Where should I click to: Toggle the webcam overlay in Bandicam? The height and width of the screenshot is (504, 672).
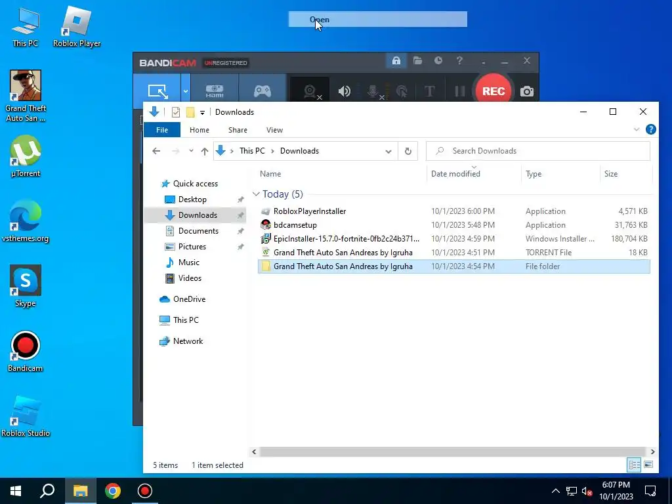point(310,91)
